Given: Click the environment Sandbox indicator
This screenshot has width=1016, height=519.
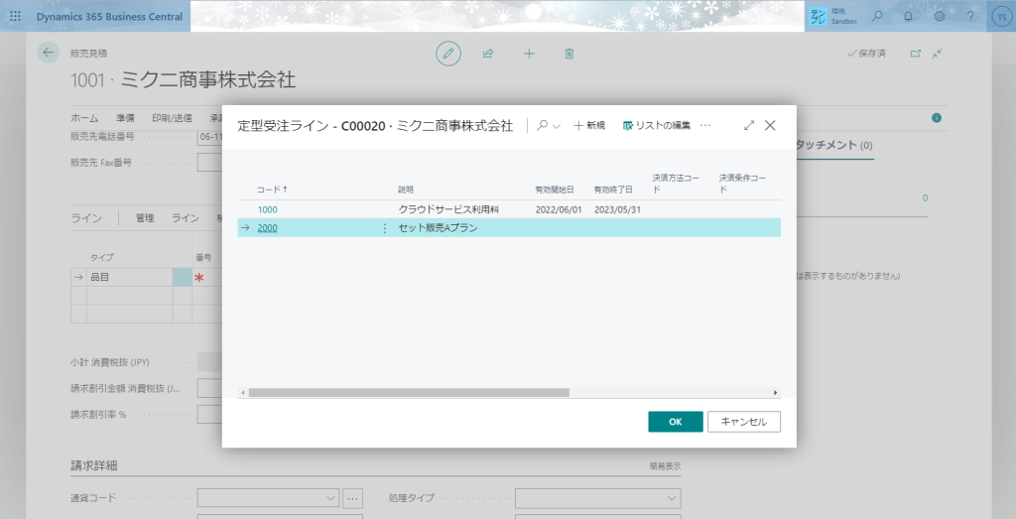Looking at the screenshot, I should 834,16.
